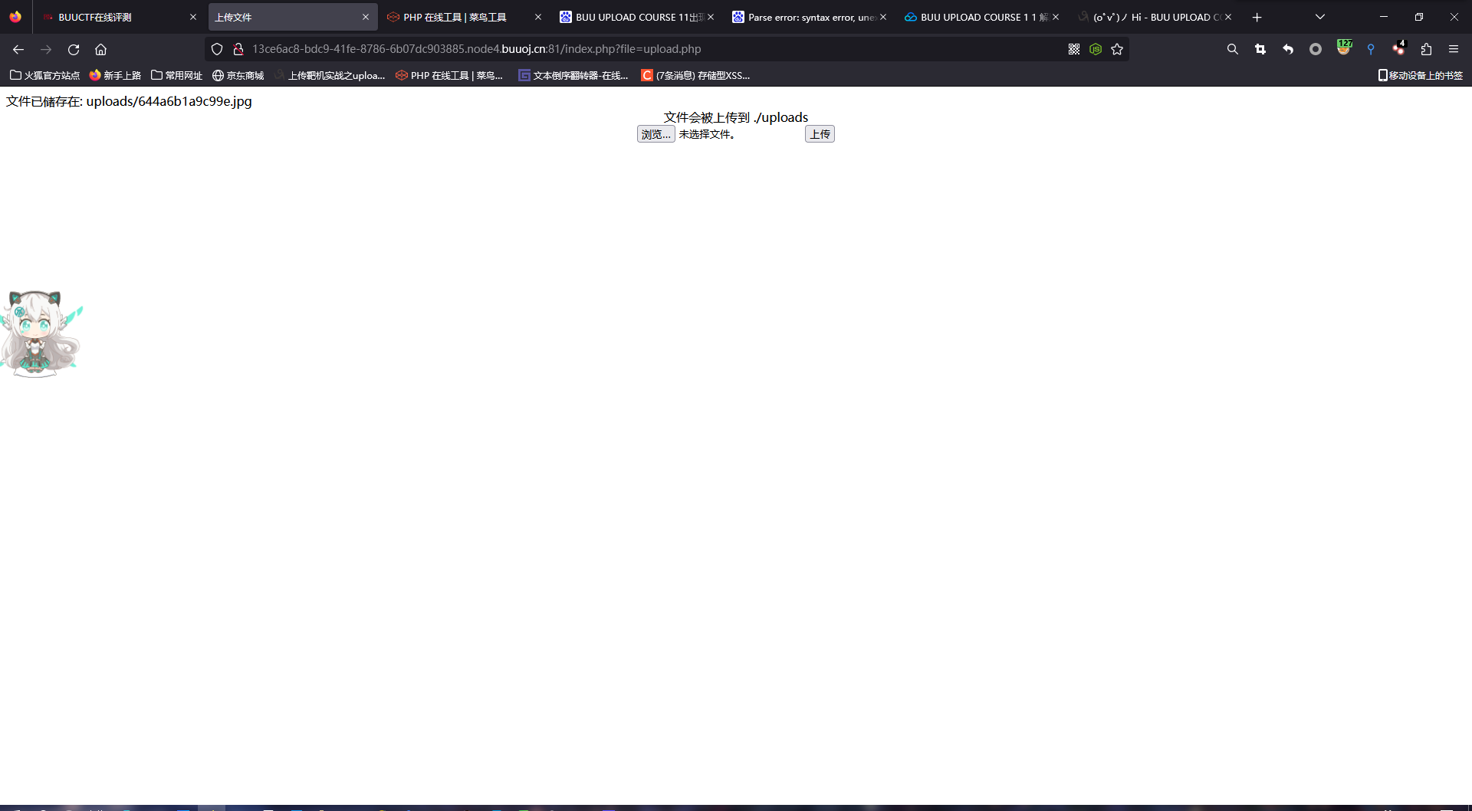Open the tab overview chevron dropdown
Screen dimensions: 1472x811
[1319, 16]
